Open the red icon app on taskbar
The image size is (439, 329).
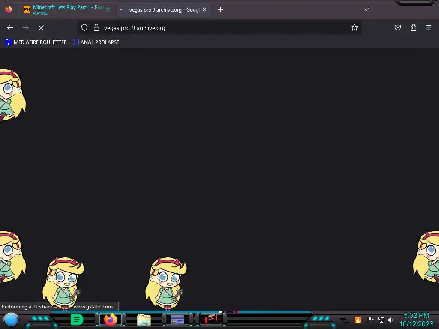pos(211,319)
